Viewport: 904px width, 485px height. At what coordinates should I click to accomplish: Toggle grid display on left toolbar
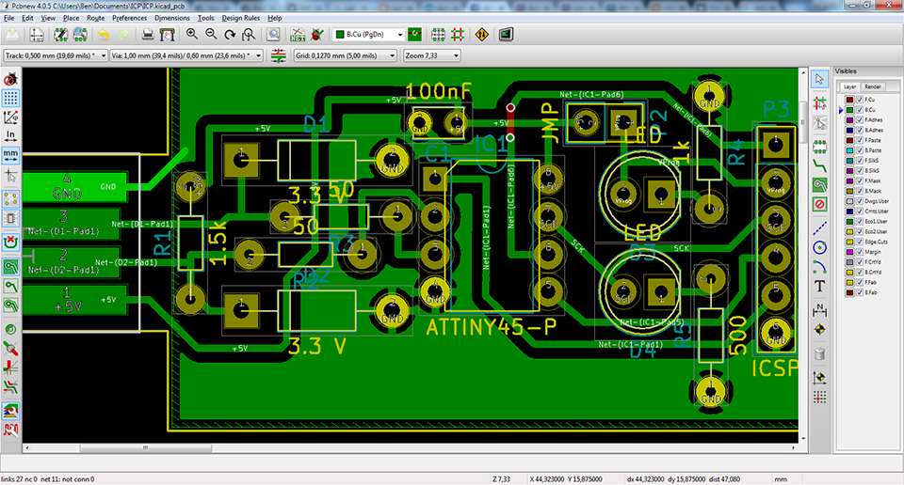tap(10, 99)
